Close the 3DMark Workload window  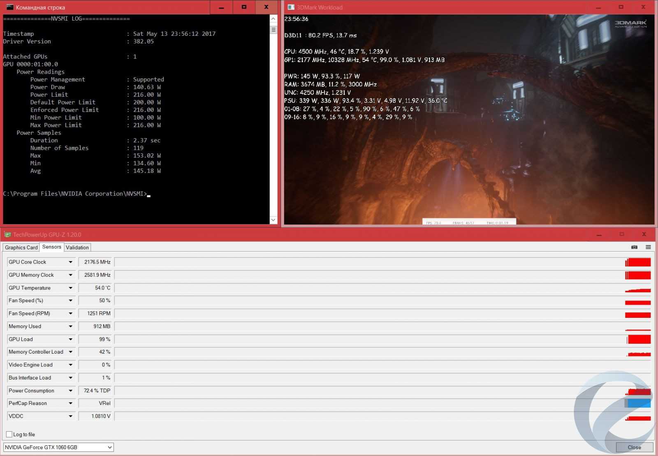(x=643, y=7)
